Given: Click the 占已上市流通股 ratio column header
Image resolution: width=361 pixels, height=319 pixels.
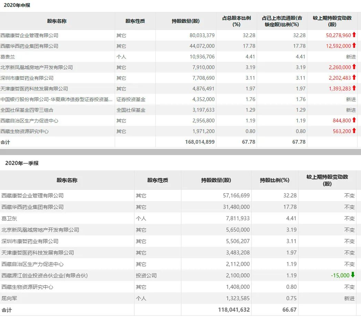Looking at the screenshot, I should (282, 21).
